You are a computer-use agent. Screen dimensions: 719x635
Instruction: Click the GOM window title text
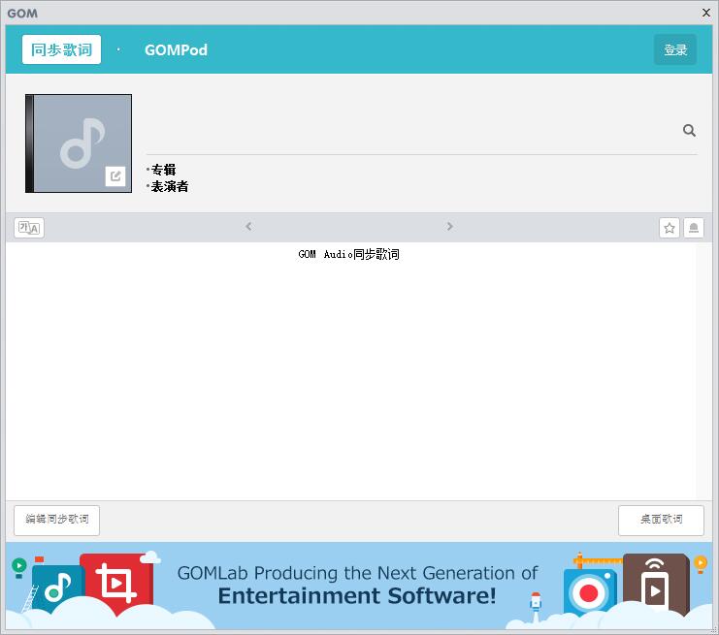(x=22, y=14)
